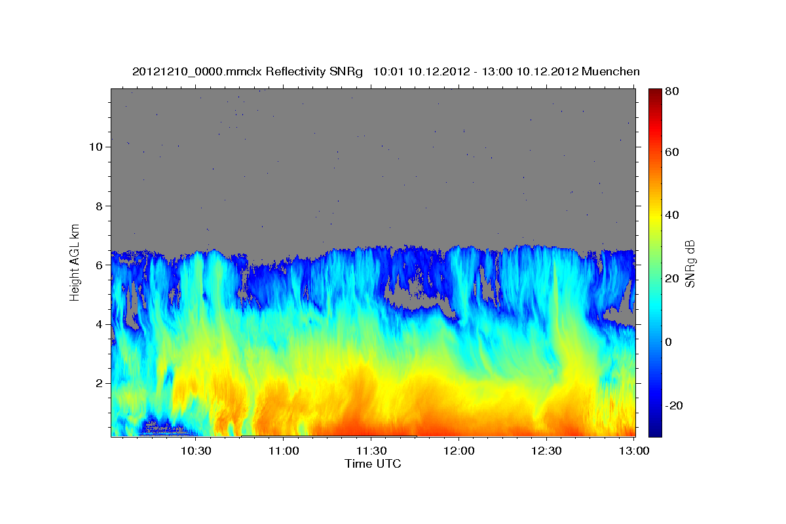This screenshot has width=786, height=524.
Task: Click the plot title text '20121210_0000.mmclx Reflectivity SNRg'
Action: 248,71
